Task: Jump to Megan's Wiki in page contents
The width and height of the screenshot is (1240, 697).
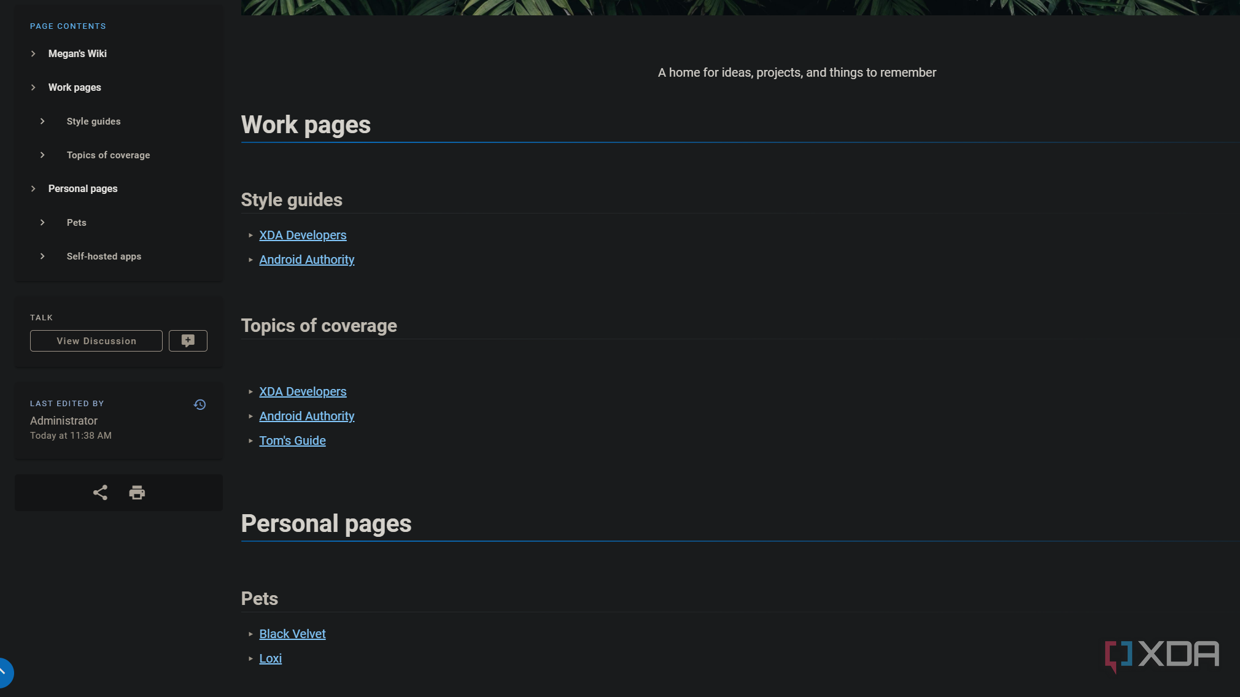Action: pos(77,54)
